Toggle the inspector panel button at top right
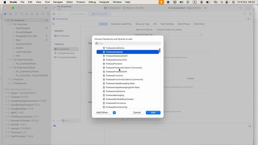This screenshot has height=145, width=258. point(248,8)
